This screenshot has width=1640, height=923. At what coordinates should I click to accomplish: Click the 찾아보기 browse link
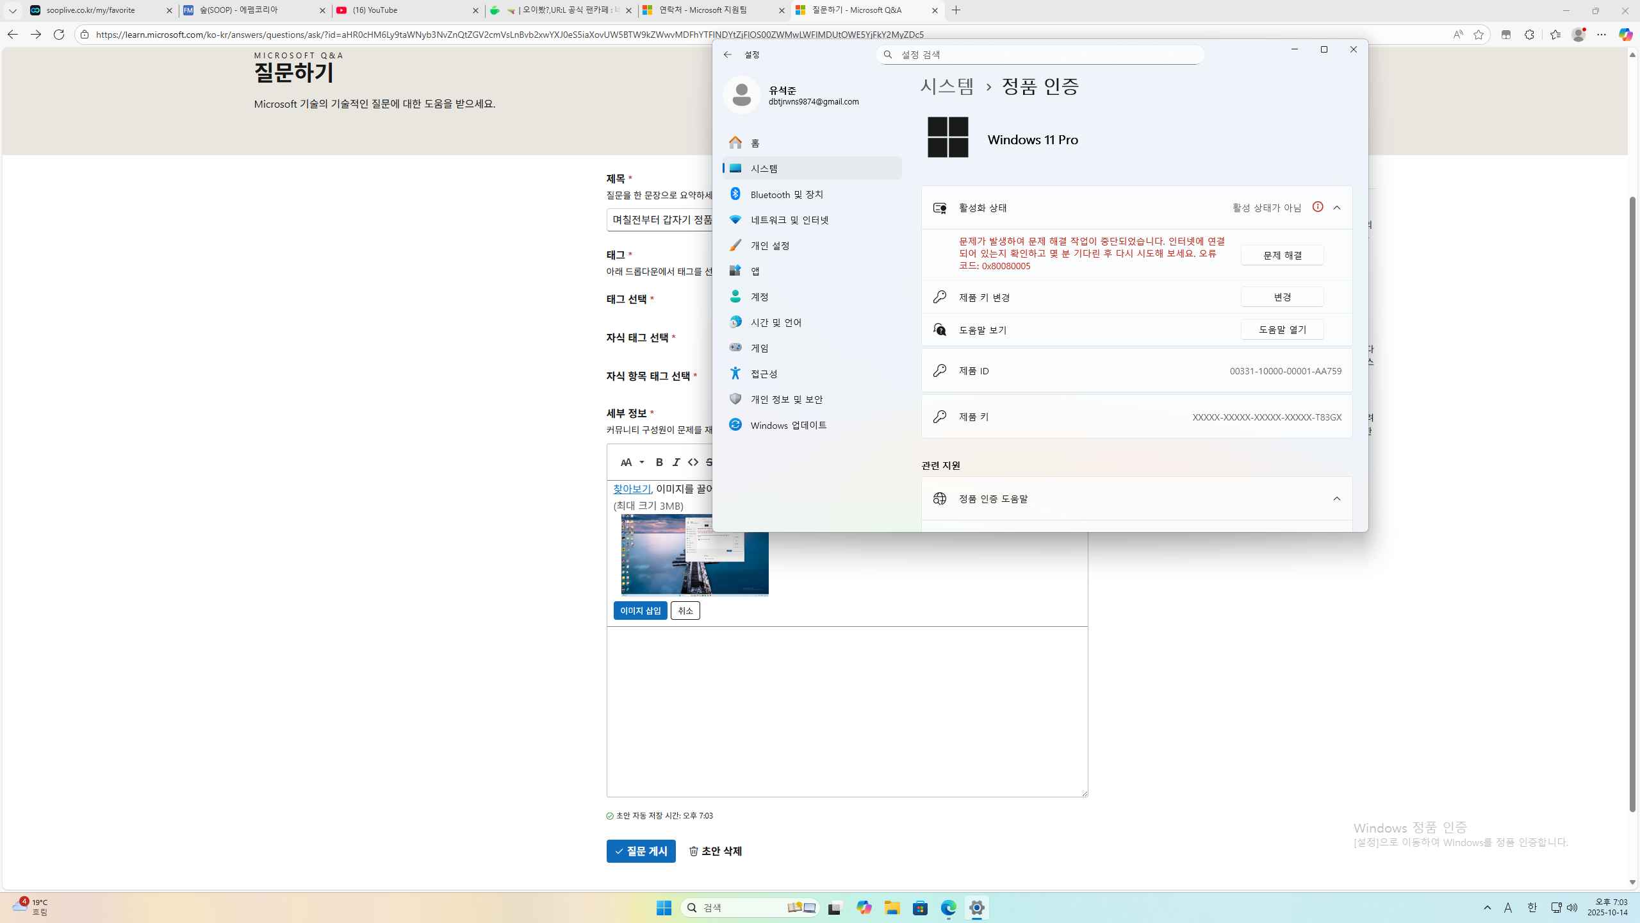(632, 488)
